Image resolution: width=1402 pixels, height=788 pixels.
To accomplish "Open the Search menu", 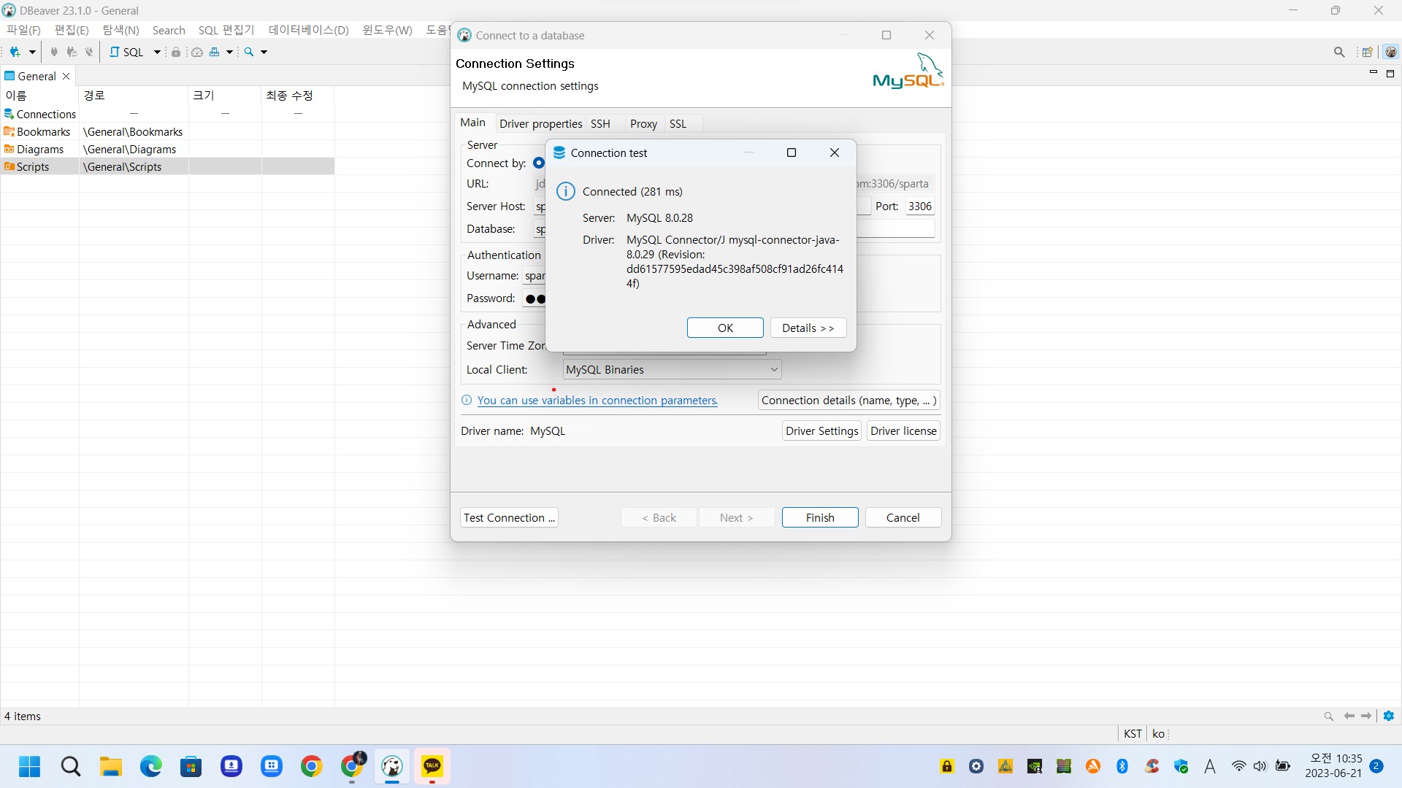I will tap(169, 30).
